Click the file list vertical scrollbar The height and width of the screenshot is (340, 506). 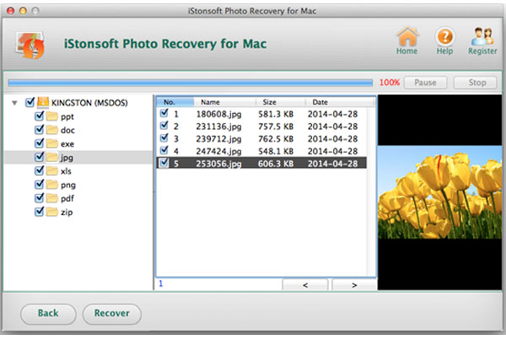(371, 192)
